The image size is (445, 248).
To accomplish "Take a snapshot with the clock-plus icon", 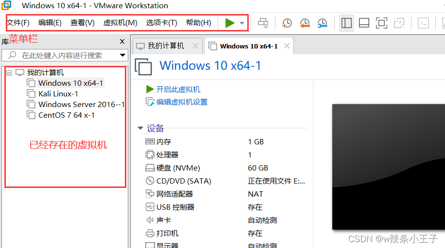I will pyautogui.click(x=287, y=23).
